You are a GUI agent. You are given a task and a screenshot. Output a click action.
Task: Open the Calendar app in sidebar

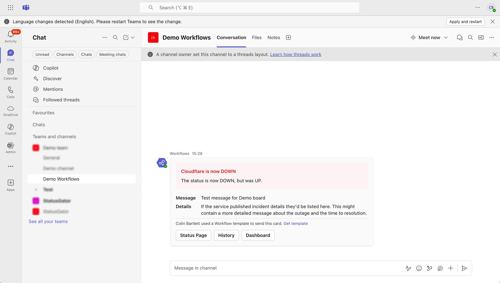pos(11,74)
